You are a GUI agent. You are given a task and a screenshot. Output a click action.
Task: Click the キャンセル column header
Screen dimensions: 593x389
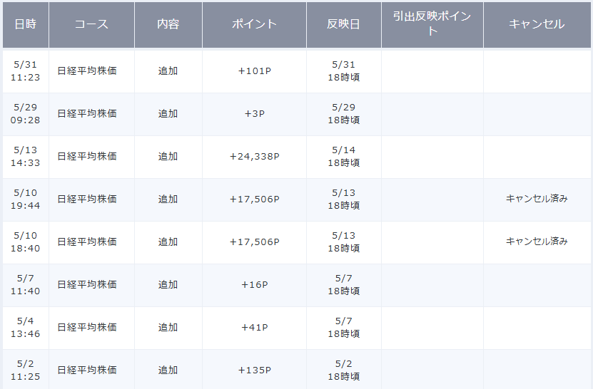tap(537, 24)
